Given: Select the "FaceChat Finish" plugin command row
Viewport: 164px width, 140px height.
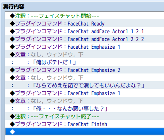Looking at the screenshot, I should (x=85, y=124).
